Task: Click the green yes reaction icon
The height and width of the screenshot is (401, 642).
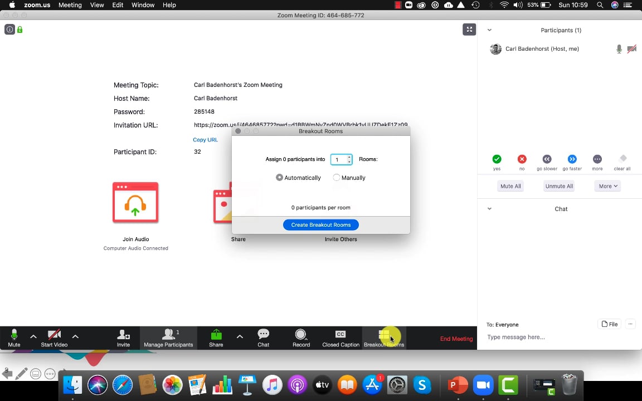Action: [497, 159]
